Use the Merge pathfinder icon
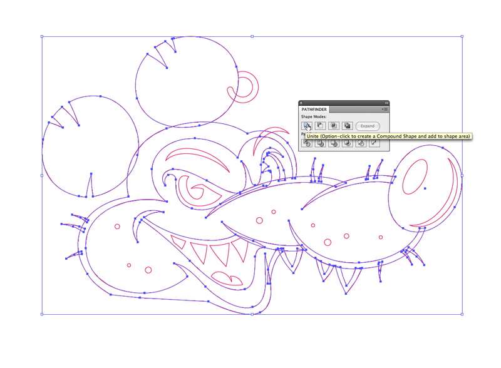Viewport: 501px width, 368px height. 334,143
